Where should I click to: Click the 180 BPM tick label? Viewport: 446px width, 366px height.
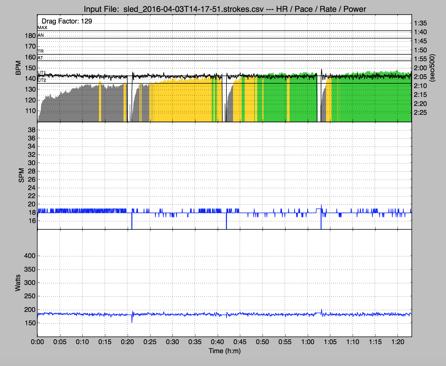(30, 36)
